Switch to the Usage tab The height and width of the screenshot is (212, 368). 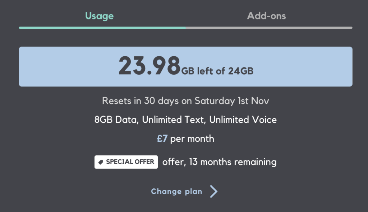[x=99, y=16]
